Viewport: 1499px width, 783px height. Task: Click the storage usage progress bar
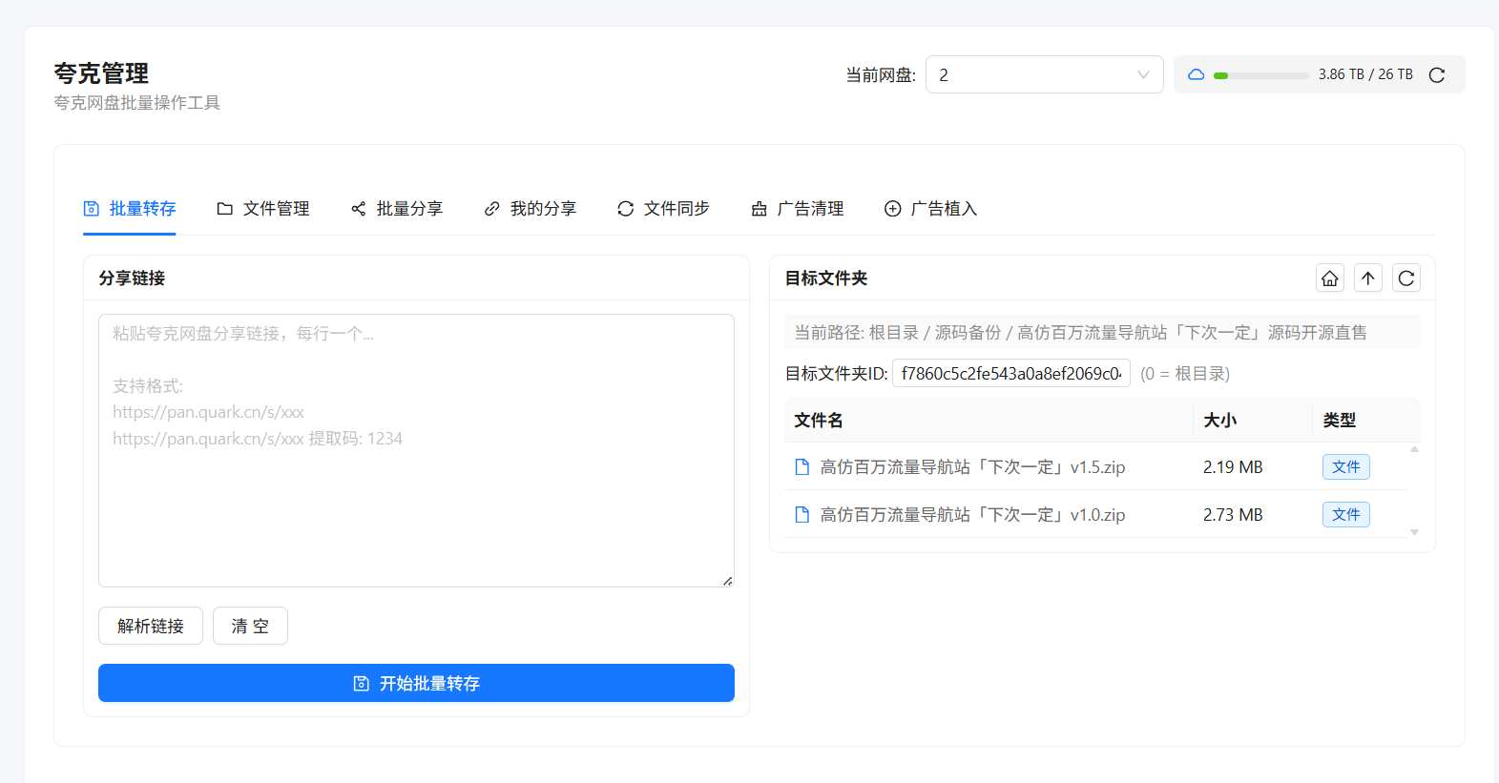1260,75
